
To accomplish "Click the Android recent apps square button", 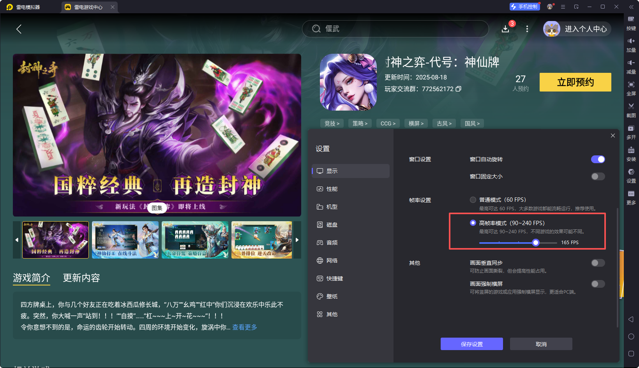I will [x=631, y=354].
